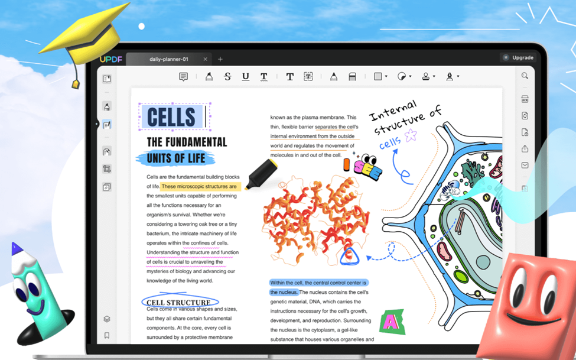
Task: Click the handwritten 'Internal structure of' note
Action: click(x=404, y=116)
